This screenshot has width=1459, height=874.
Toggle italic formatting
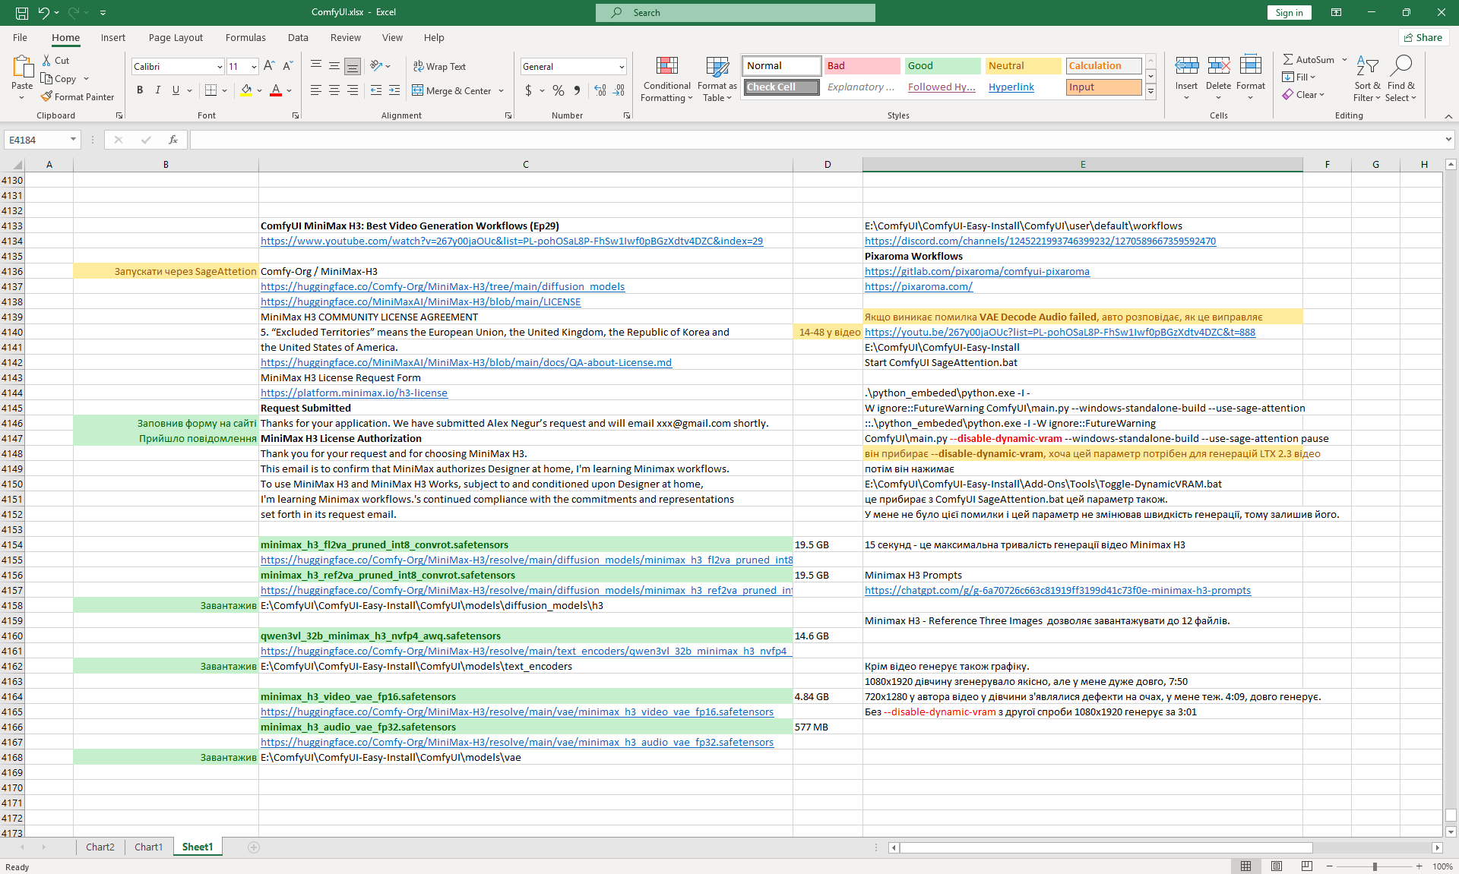(158, 90)
